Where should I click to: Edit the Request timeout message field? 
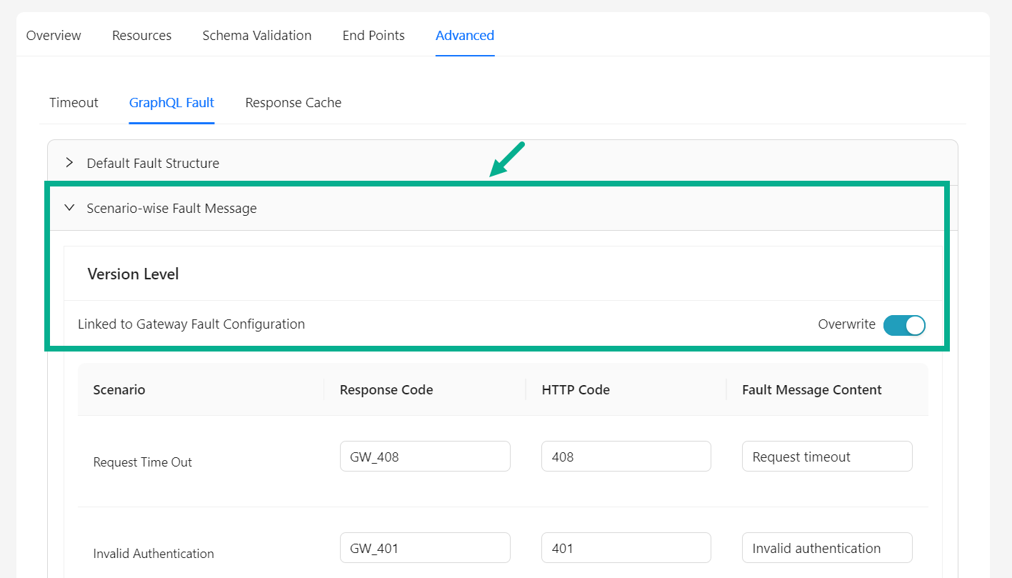(827, 457)
